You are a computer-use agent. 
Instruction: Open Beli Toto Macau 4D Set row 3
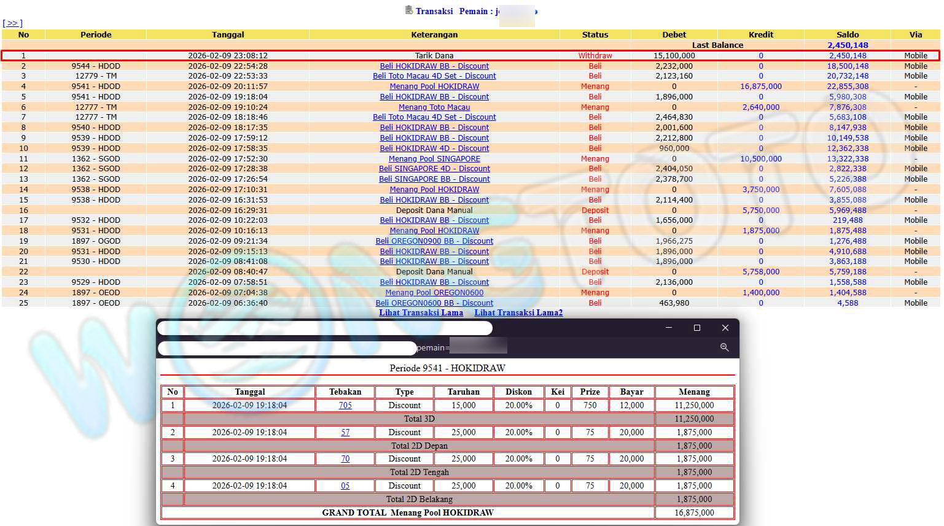tap(434, 76)
